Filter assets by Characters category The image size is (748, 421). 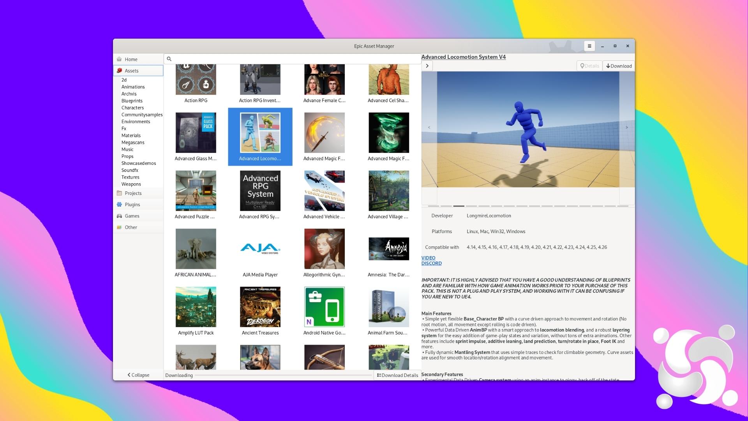[132, 108]
